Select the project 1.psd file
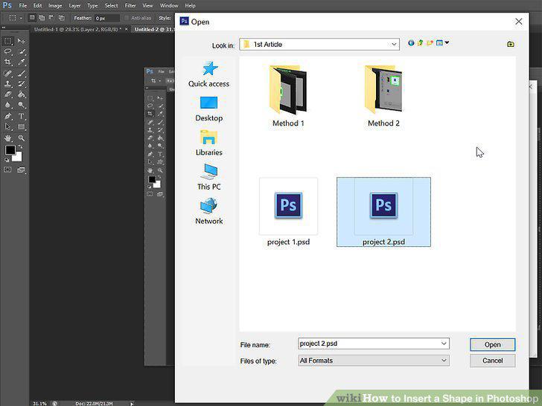Image resolution: width=542 pixels, height=406 pixels. [x=288, y=212]
